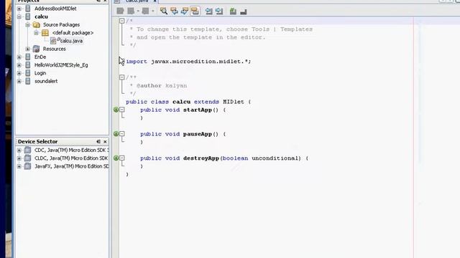The height and width of the screenshot is (258, 460).
Task: Select the HelloWorldJ2MEStyle_Eg project label
Action: pyautogui.click(x=61, y=65)
